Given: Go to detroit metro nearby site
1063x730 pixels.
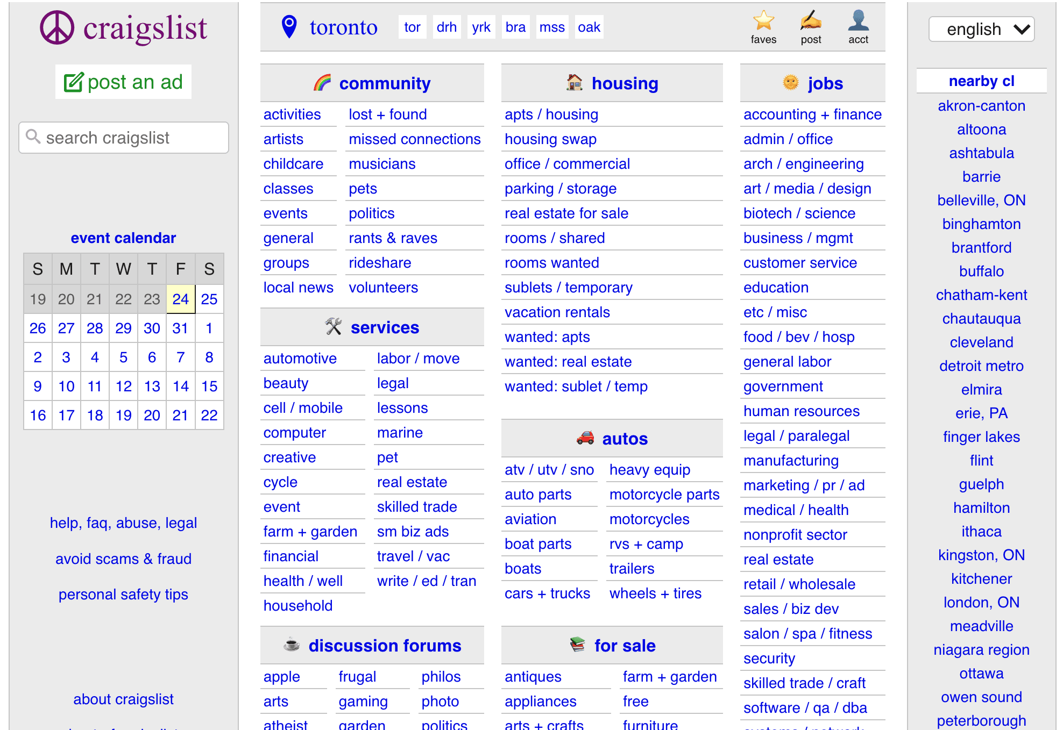Looking at the screenshot, I should click(982, 366).
